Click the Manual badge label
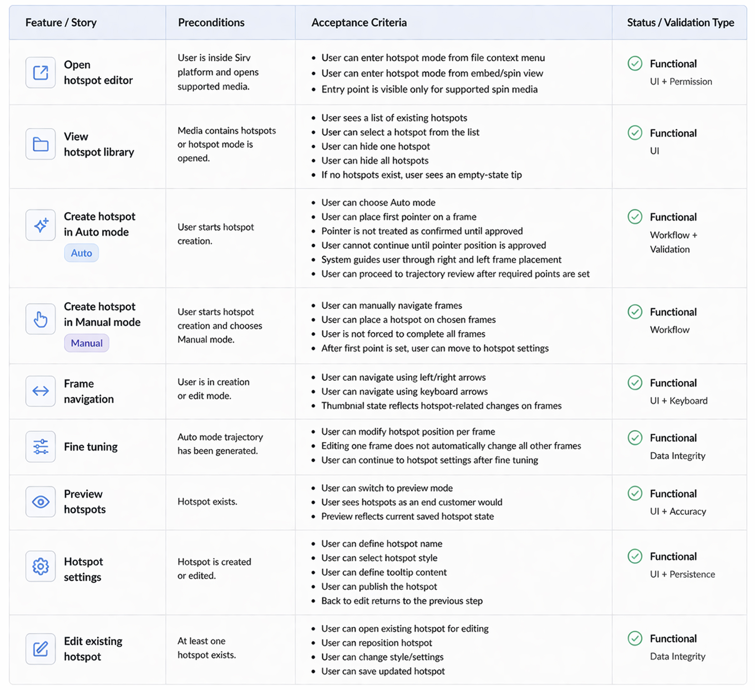The width and height of the screenshot is (755, 690). coord(86,343)
